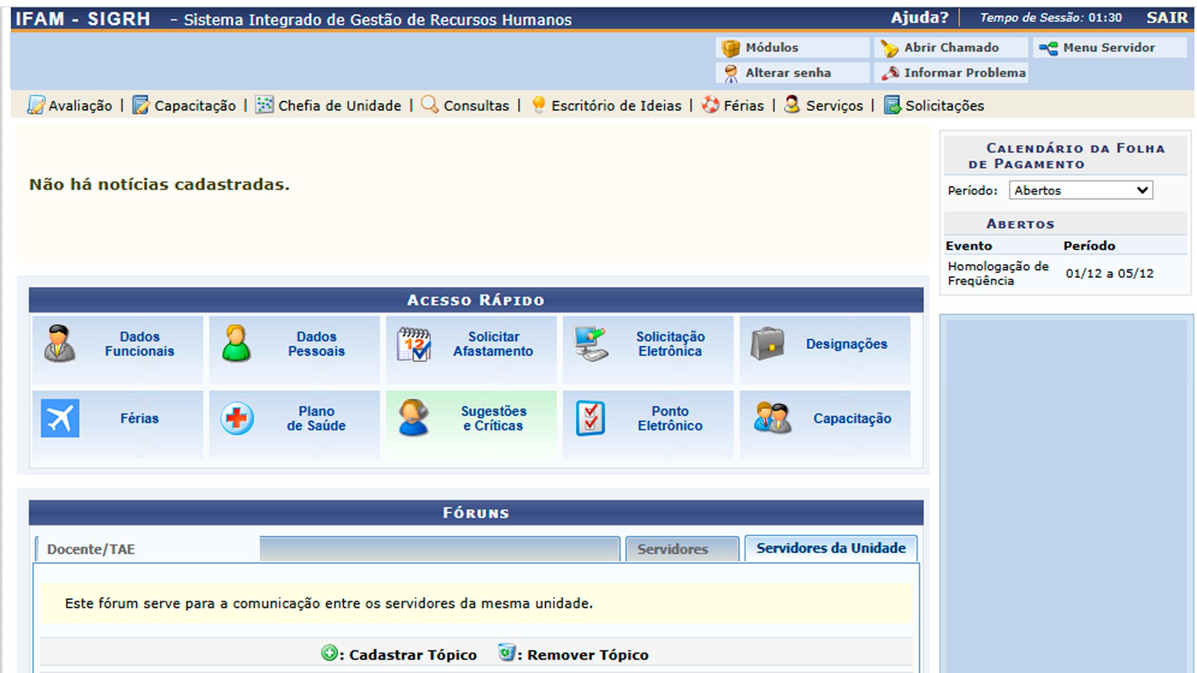Click the Alterar senha button
Viewport: 1197px width, 673px height.
pyautogui.click(x=787, y=72)
